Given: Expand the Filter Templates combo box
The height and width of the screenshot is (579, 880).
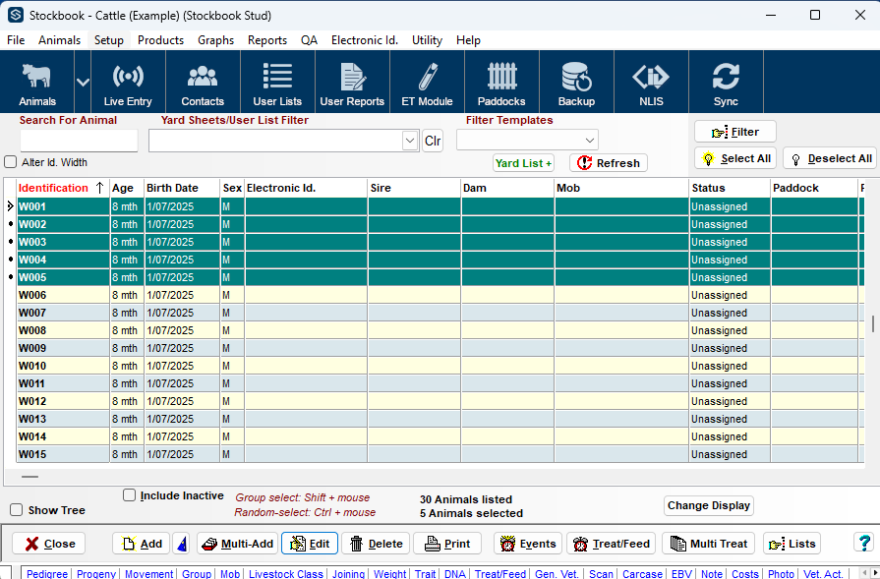Looking at the screenshot, I should [589, 141].
